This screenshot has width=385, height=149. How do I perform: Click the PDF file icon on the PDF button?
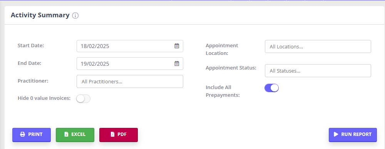pyautogui.click(x=112, y=134)
